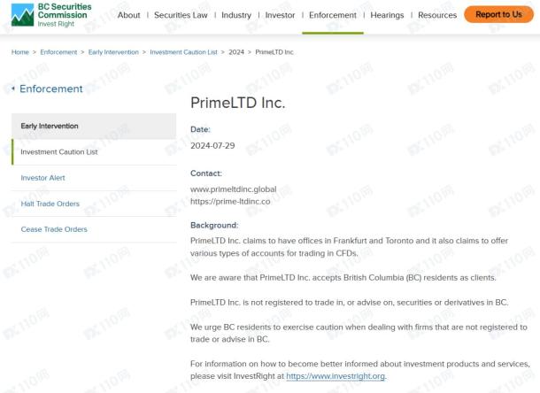Screen dimensions: 540x393
Task: Visit the investright.org hyperlink
Action: point(336,376)
